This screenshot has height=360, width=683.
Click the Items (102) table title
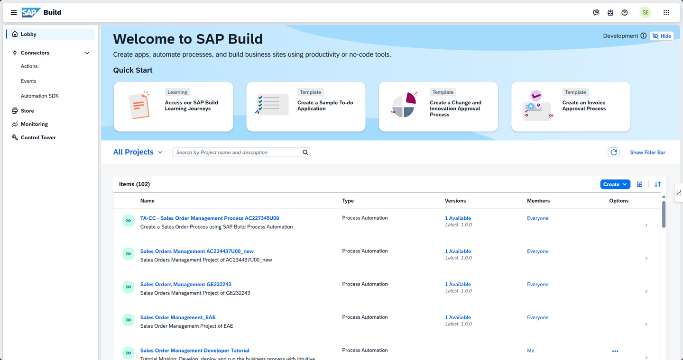[134, 184]
